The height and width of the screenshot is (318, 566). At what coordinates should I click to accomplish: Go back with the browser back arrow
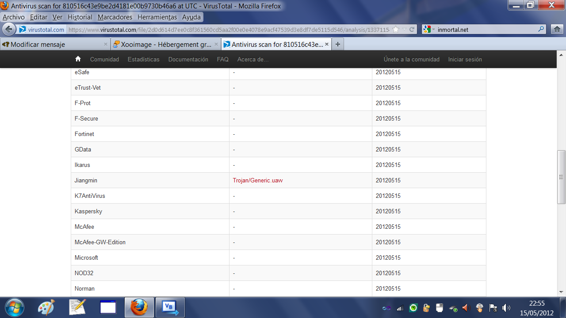coord(9,30)
